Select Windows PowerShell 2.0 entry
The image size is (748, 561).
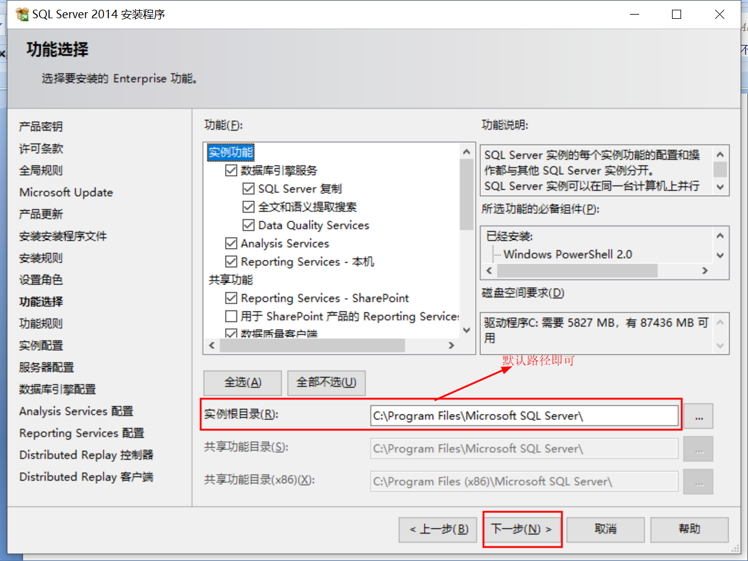pyautogui.click(x=568, y=255)
